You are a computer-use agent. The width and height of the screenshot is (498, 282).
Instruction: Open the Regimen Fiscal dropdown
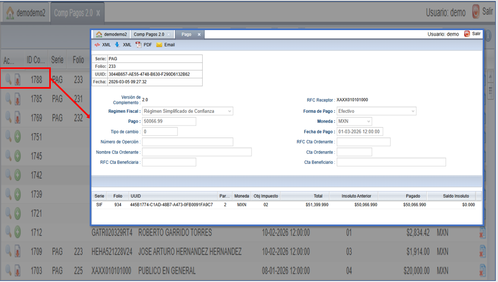point(188,111)
